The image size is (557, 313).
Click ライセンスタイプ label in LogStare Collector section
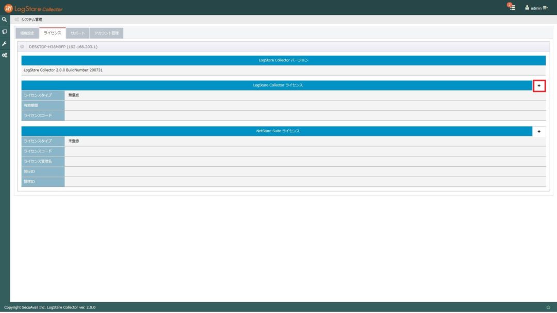[x=43, y=95]
